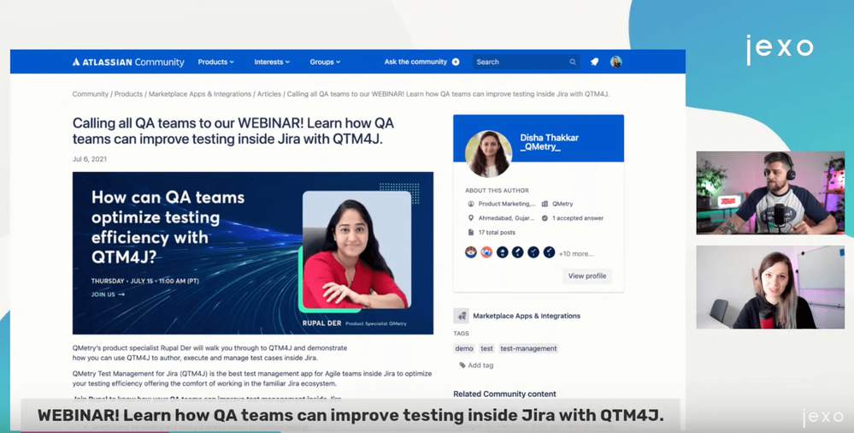Click the plus icon beside Ask the community

point(456,62)
